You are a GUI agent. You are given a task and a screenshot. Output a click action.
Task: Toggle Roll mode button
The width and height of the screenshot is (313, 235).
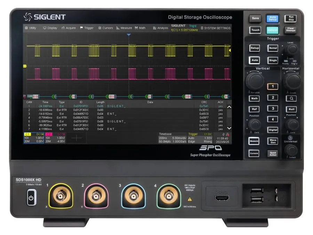click(x=291, y=109)
